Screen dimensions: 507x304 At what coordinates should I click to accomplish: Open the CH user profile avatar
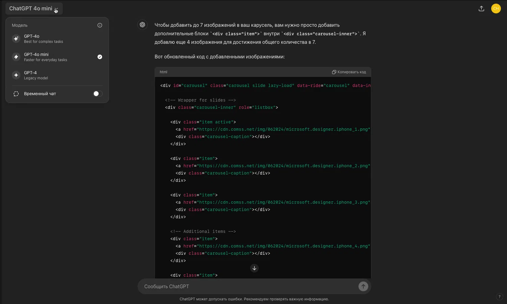point(496,9)
